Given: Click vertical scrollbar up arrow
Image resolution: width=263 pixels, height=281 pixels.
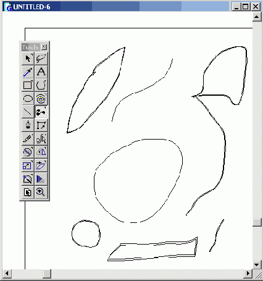Looking at the screenshot, I should [x=257, y=17].
